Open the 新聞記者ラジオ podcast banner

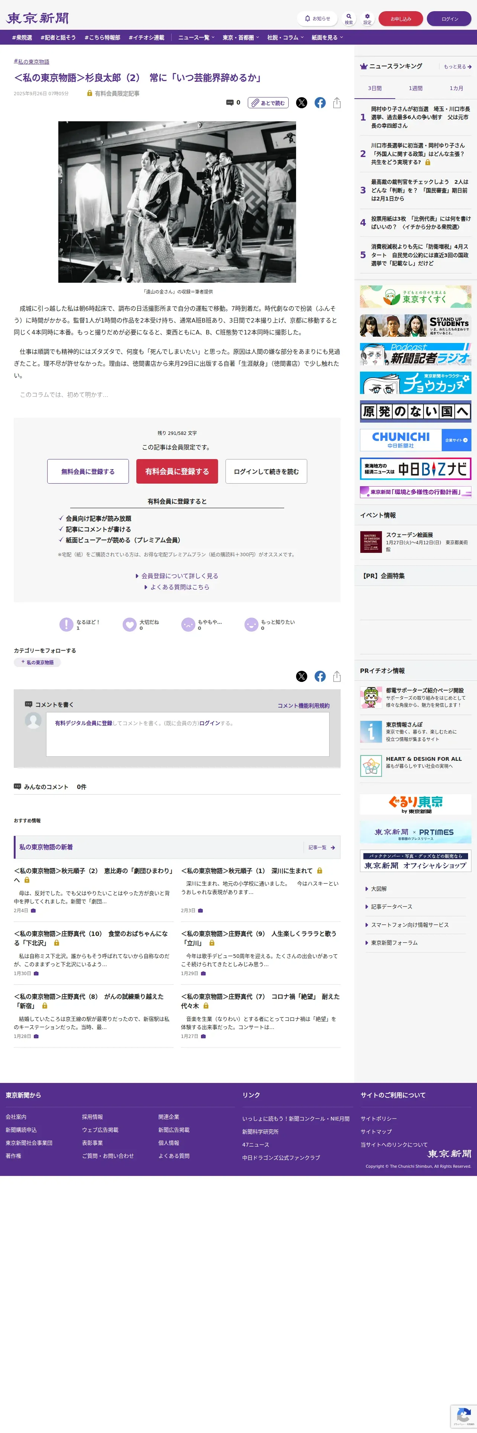415,355
